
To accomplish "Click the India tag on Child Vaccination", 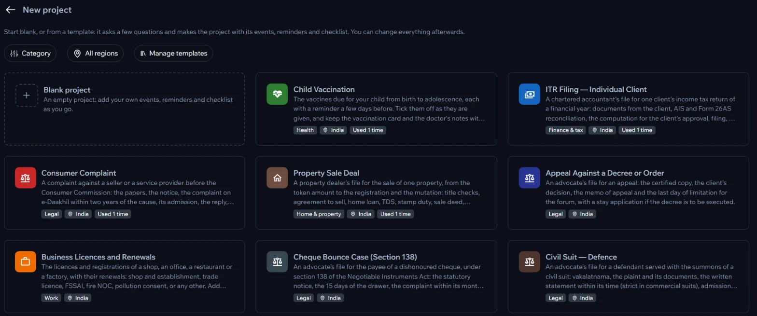I will click(x=333, y=130).
